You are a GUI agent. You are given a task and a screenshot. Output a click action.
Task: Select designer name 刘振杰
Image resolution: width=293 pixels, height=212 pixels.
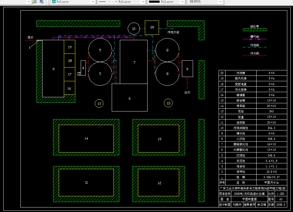coord(237,204)
